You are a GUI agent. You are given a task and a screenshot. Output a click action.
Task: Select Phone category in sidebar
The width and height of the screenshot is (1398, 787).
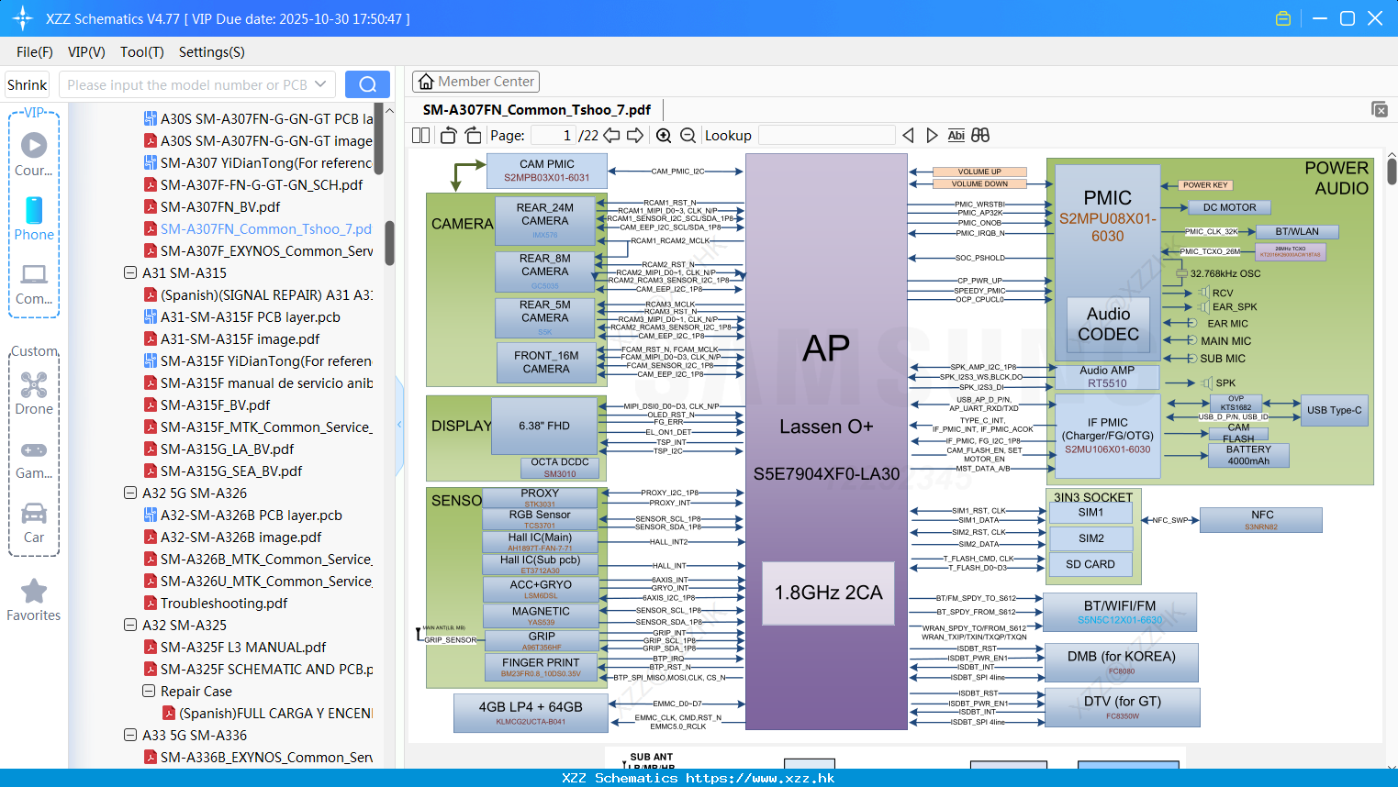tap(34, 218)
